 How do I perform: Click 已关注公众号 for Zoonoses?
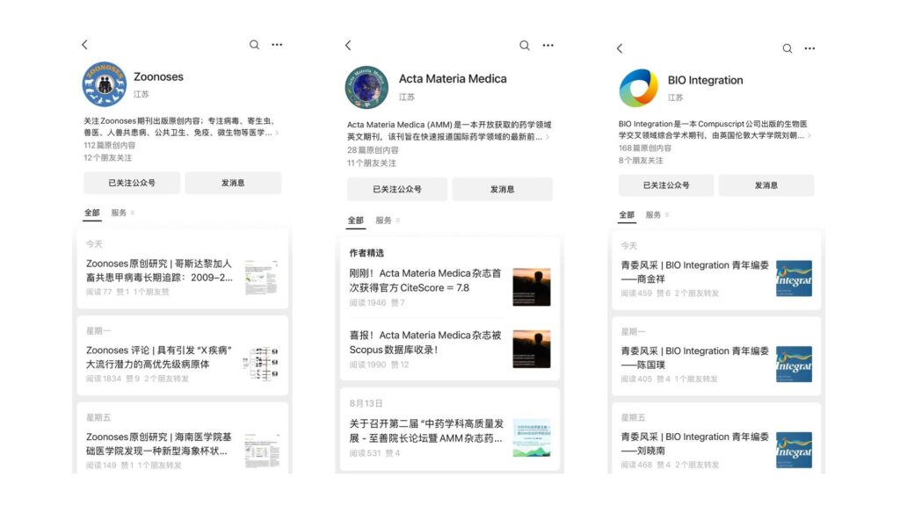point(132,183)
